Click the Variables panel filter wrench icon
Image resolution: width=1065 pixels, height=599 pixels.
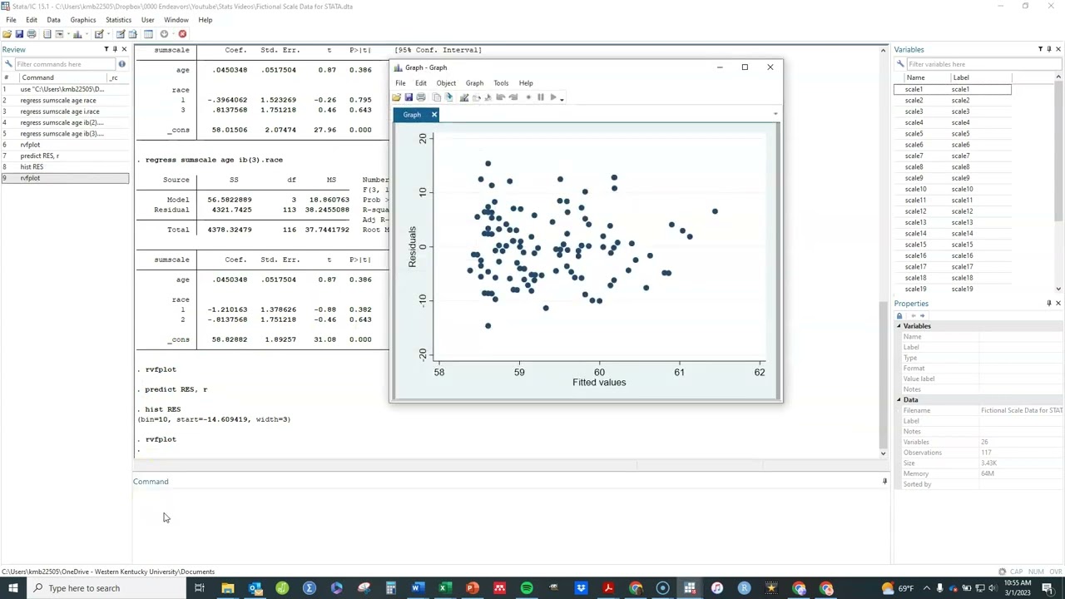(x=901, y=64)
